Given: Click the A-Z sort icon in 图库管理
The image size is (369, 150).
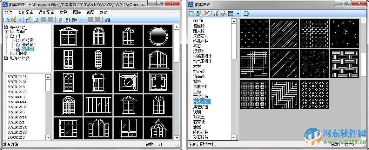Looking at the screenshot, I should pyautogui.click(x=68, y=20).
